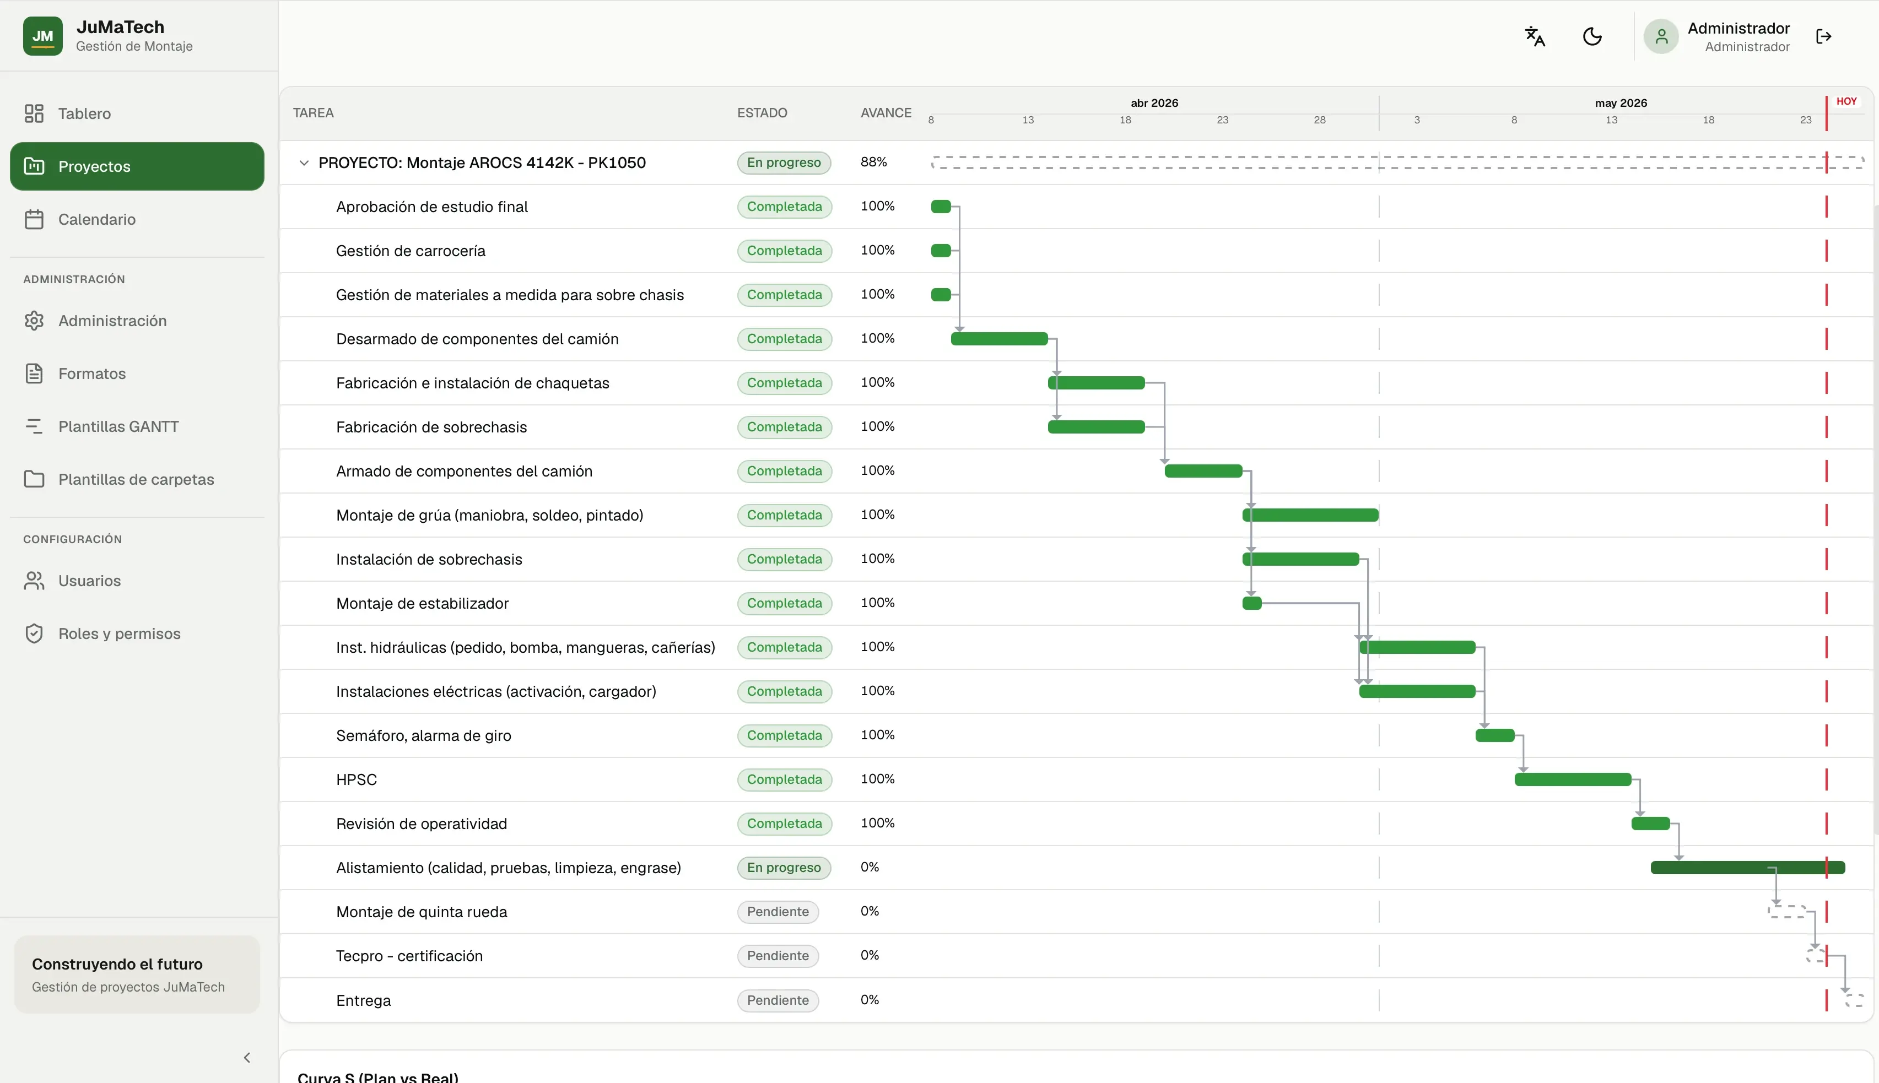Click the Plantillas GANTT icon
Screen dimensions: 1879x1083
[x=34, y=426]
